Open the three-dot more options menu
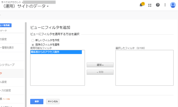The image size is (178, 107). click(165, 5)
